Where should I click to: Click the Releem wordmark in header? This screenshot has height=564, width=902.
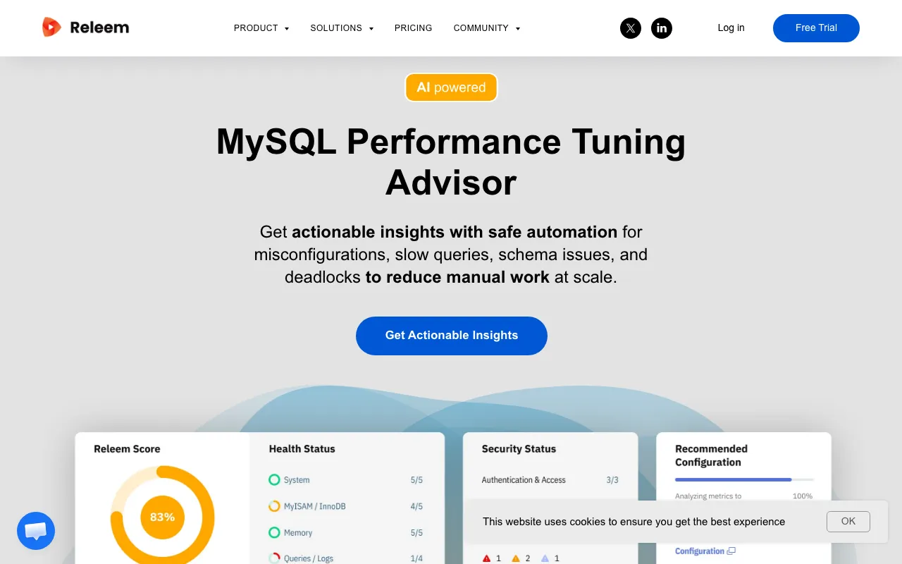click(x=99, y=28)
